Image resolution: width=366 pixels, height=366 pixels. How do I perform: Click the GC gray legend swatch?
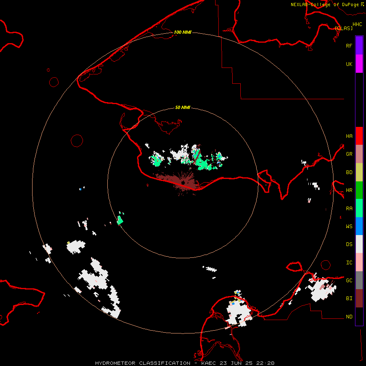pyautogui.click(x=359, y=280)
